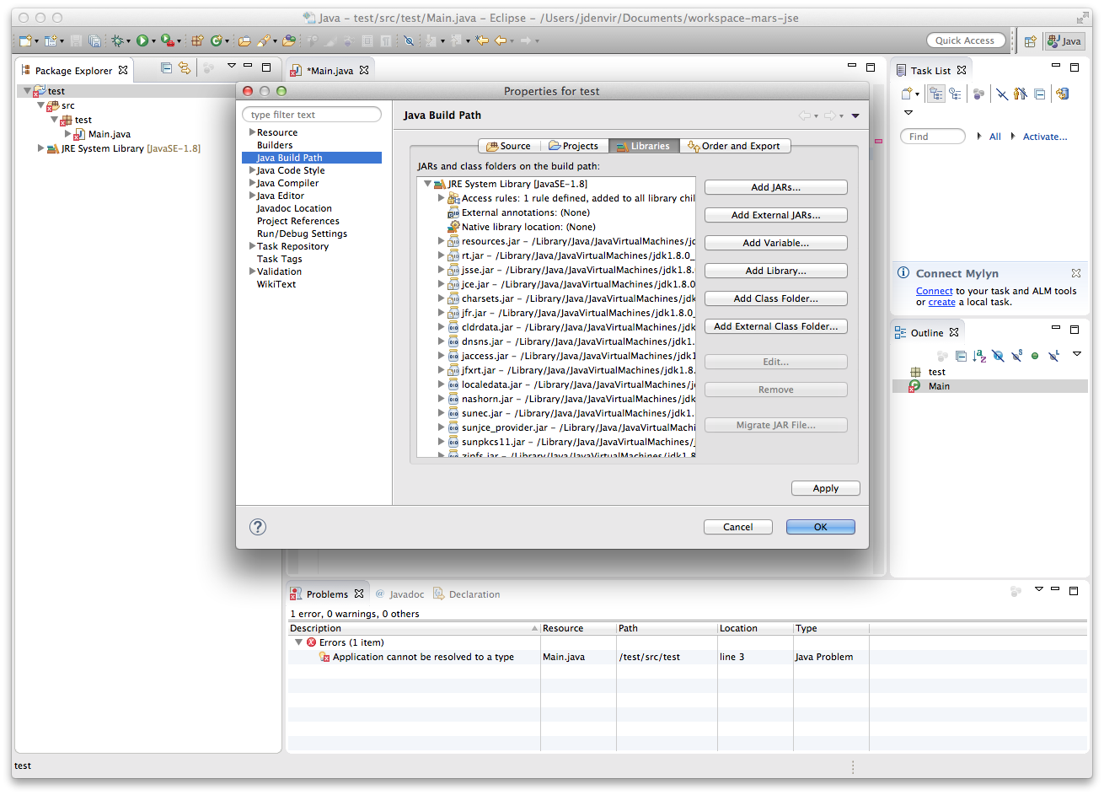Image resolution: width=1104 pixels, height=795 pixels.
Task: Toggle Hide Non-Public Members green dot
Action: (1035, 356)
